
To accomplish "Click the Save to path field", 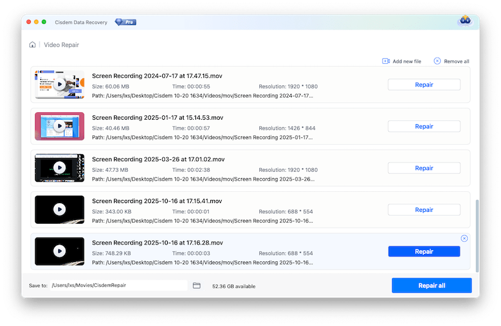I will (x=118, y=286).
